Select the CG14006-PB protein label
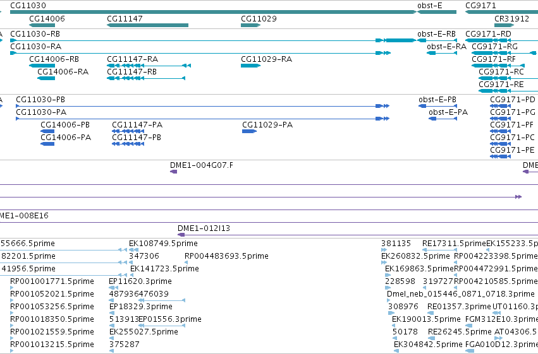538x354 pixels. coord(65,125)
